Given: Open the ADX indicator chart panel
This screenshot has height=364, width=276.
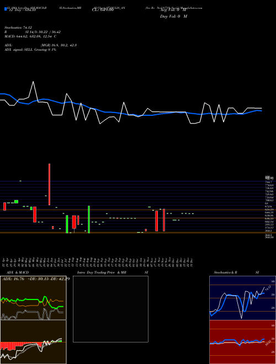Looking at the screenshot, I should (33, 298).
